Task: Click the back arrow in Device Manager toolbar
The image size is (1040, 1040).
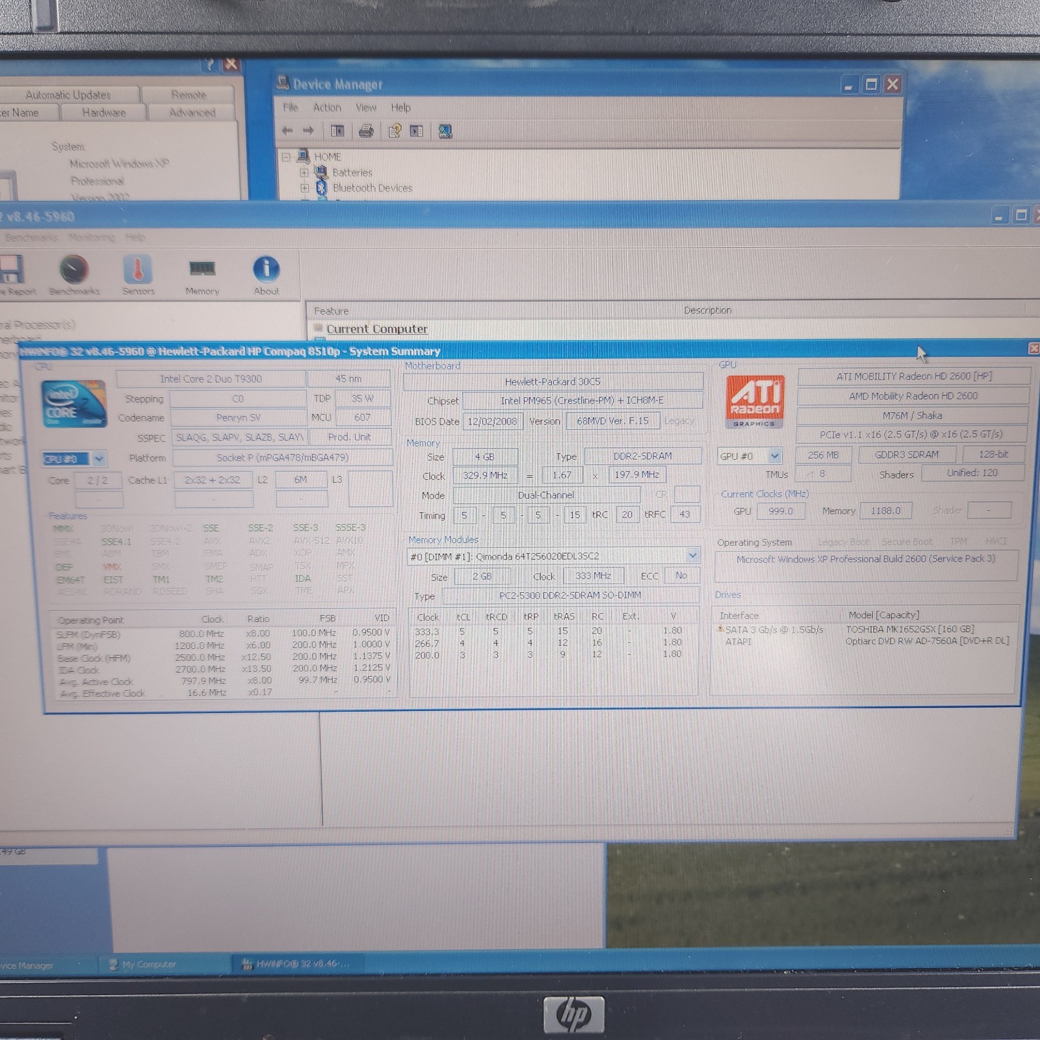Action: coord(287,131)
